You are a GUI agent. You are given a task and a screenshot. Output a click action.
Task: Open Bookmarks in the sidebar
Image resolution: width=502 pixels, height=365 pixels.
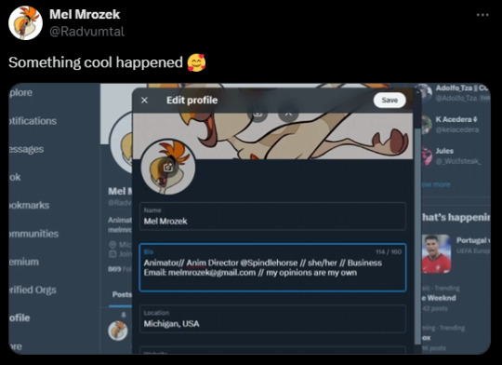(30, 205)
